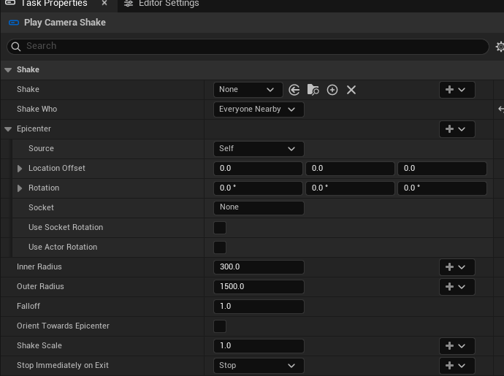Focus the Search properties field

pos(248,47)
